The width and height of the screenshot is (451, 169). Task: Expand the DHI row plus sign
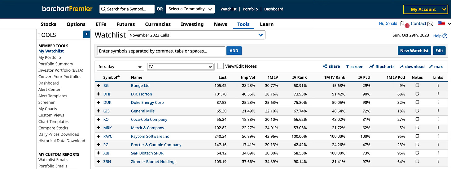[99, 94]
